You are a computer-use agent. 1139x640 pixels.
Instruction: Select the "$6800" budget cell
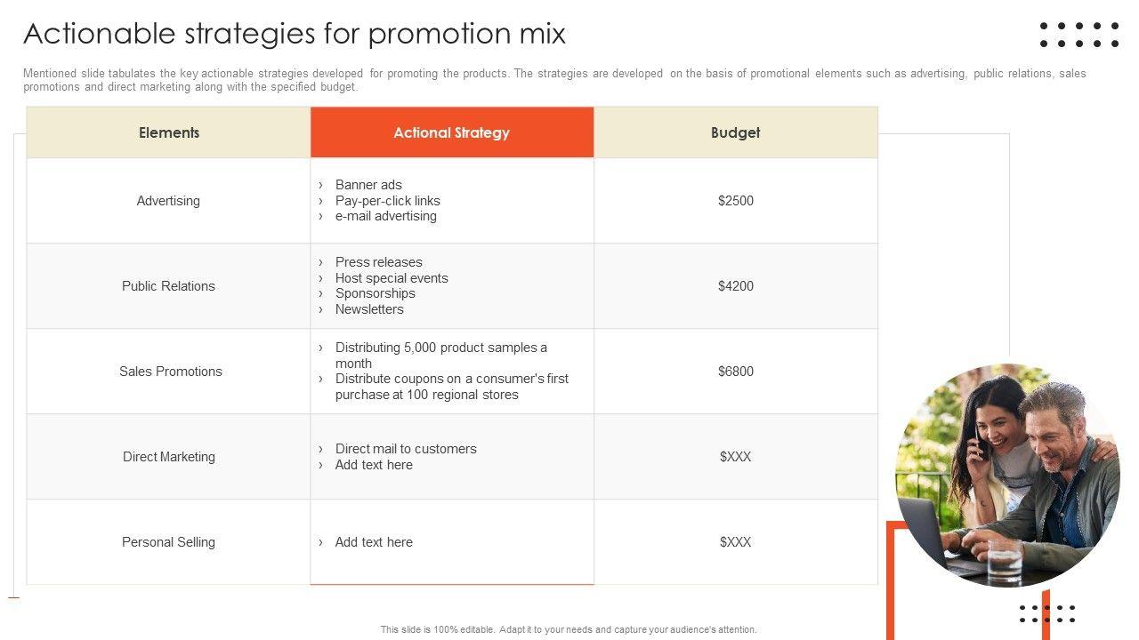coord(736,372)
